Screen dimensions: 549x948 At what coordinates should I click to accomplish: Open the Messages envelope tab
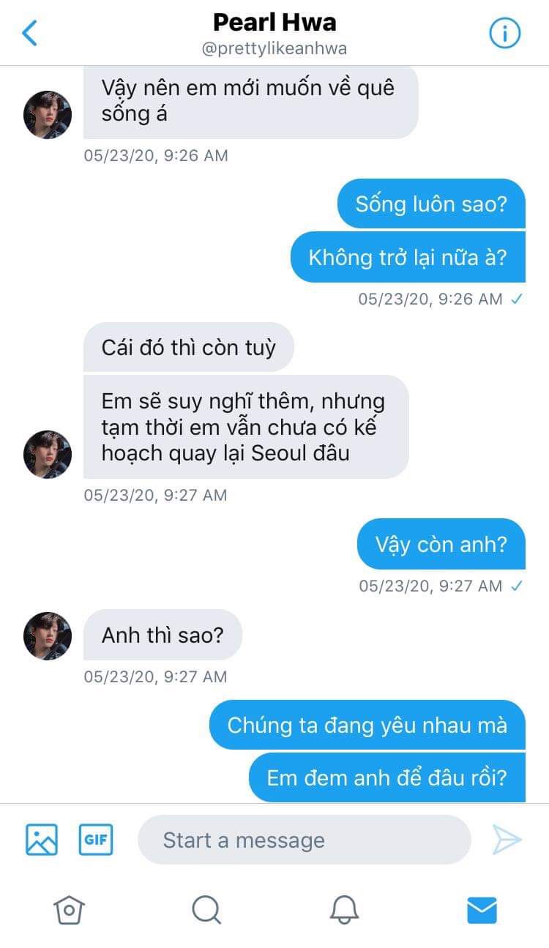click(x=482, y=910)
